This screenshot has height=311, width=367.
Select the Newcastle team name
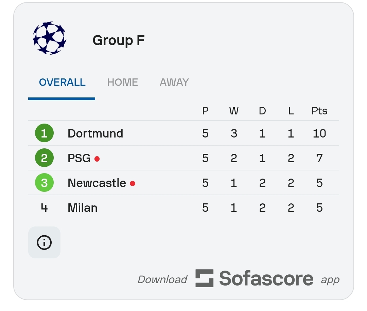click(97, 183)
